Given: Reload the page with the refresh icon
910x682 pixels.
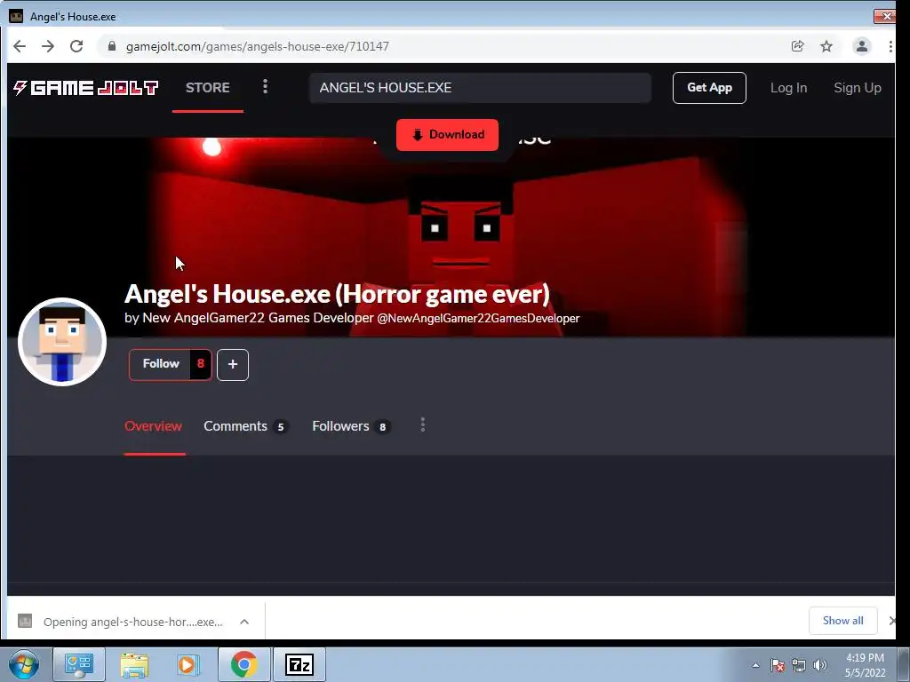Looking at the screenshot, I should 76,46.
